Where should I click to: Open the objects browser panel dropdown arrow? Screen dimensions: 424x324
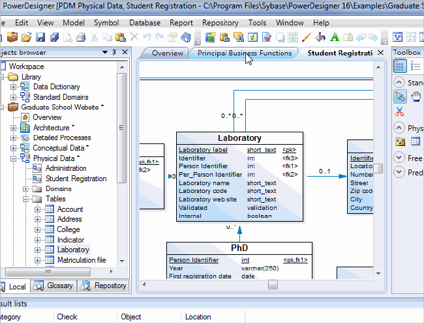tap(105, 52)
